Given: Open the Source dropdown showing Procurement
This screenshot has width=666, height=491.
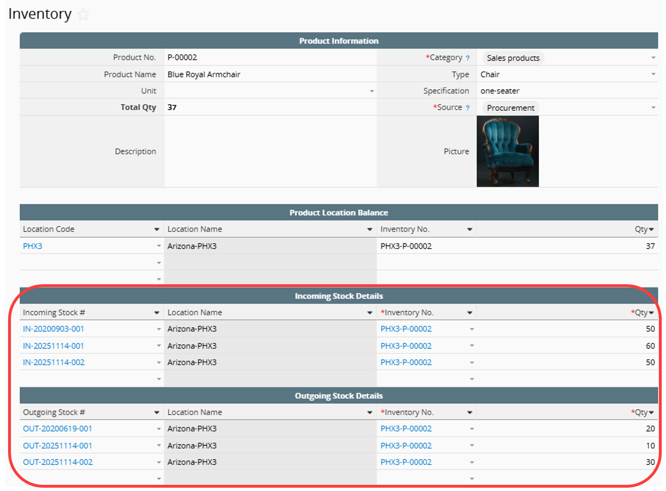Looking at the screenshot, I should [x=653, y=108].
